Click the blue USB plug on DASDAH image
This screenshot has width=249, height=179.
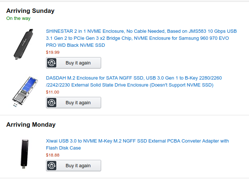(x=15, y=105)
